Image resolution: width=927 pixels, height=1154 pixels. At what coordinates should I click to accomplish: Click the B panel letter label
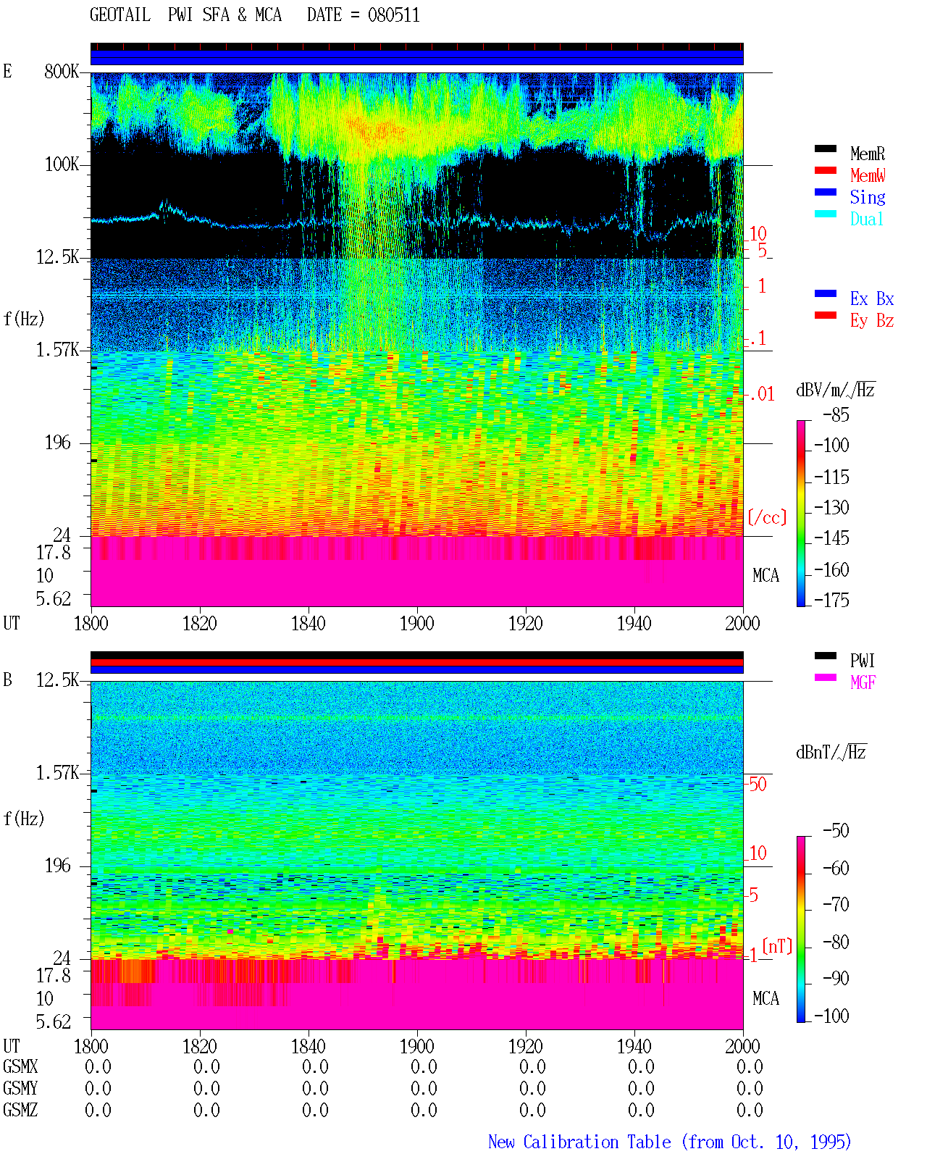point(7,680)
